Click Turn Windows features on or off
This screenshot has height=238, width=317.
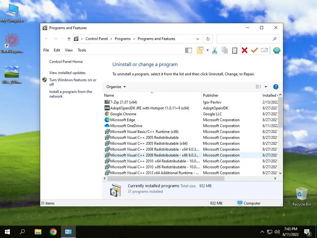(x=73, y=82)
